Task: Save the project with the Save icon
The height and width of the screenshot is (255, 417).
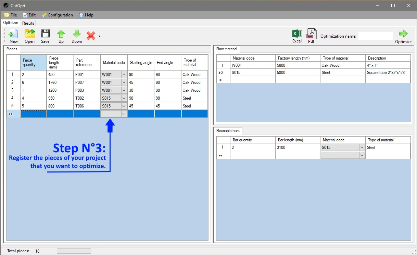Action: 45,36
